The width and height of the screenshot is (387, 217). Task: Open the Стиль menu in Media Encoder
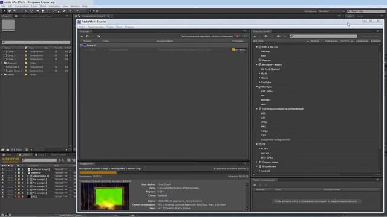click(x=110, y=27)
